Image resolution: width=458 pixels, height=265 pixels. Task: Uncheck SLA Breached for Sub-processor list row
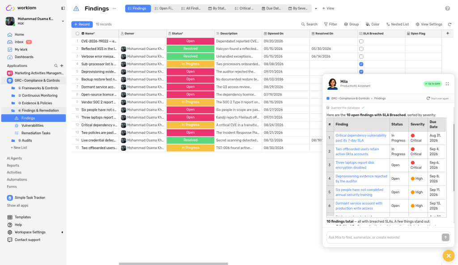pyautogui.click(x=361, y=64)
